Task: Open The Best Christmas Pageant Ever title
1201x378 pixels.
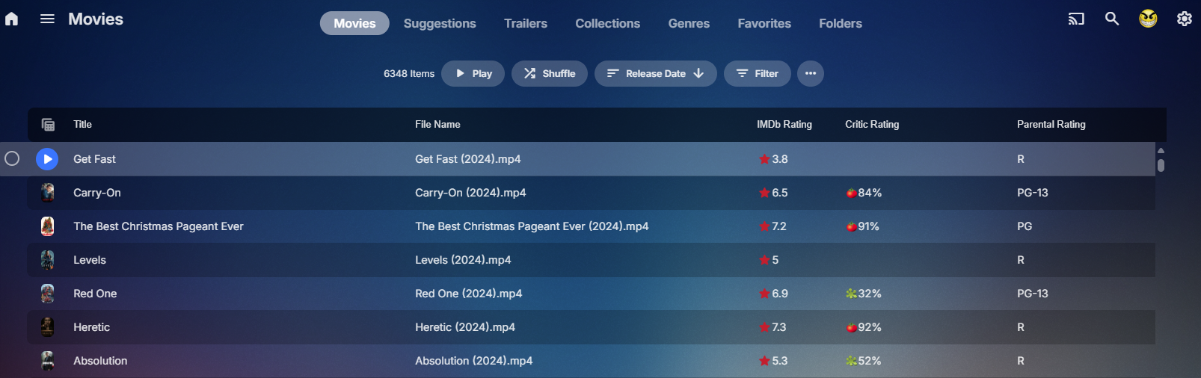Action: pos(159,226)
